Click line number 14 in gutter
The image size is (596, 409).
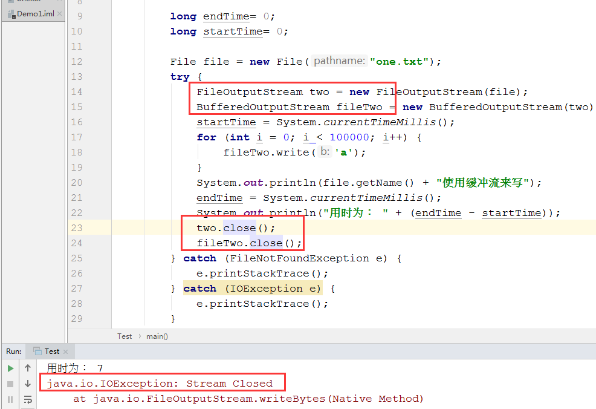77,92
